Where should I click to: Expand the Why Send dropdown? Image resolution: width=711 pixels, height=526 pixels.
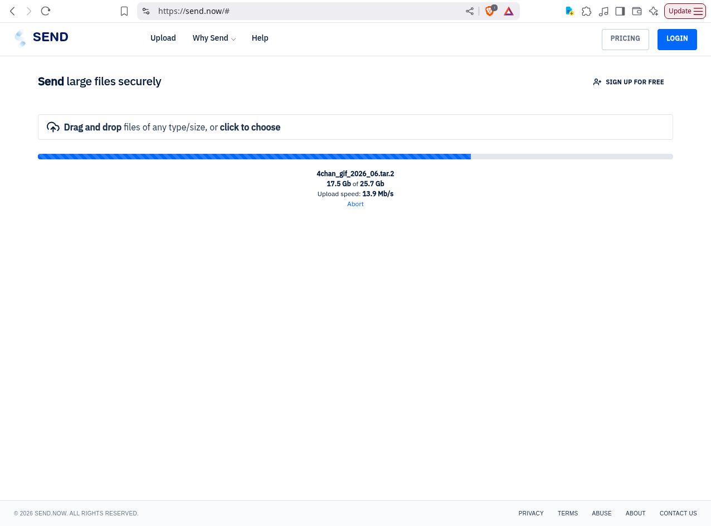click(214, 38)
